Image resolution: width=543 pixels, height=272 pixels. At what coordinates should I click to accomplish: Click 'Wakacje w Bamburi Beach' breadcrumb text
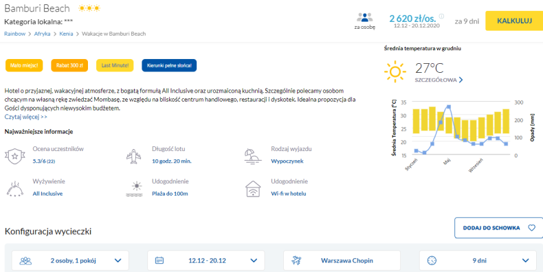pyautogui.click(x=113, y=34)
